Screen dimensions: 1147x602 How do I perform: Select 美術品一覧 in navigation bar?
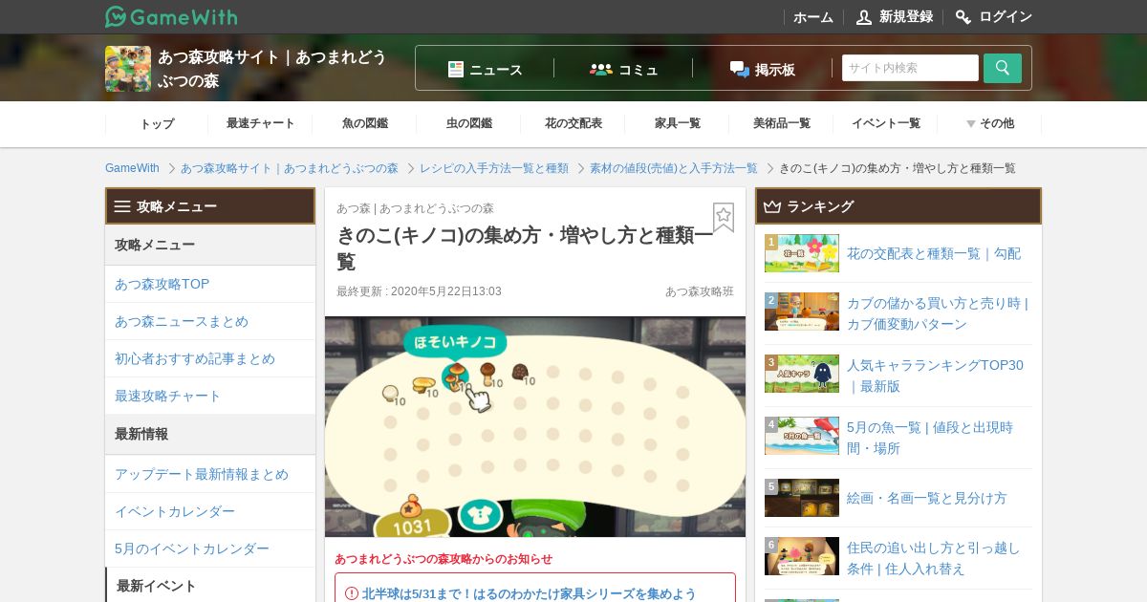(x=782, y=123)
